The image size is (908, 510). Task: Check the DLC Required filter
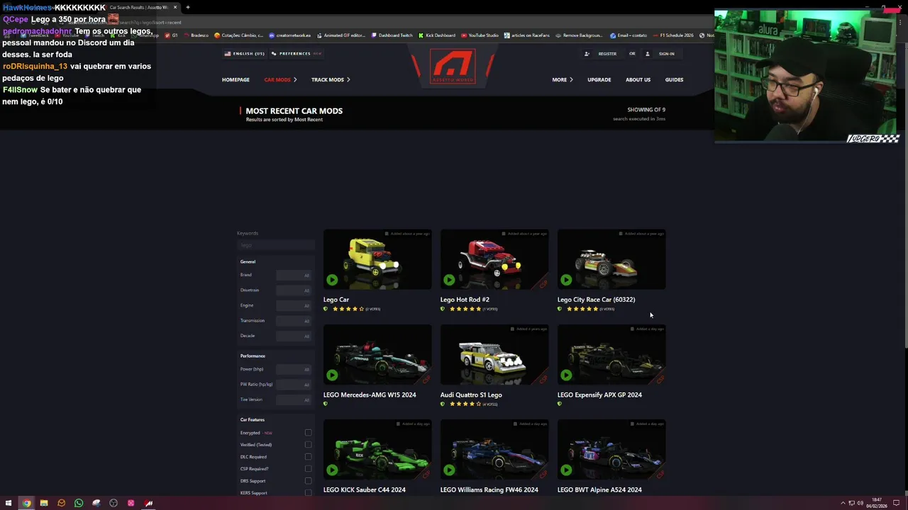[x=308, y=457]
